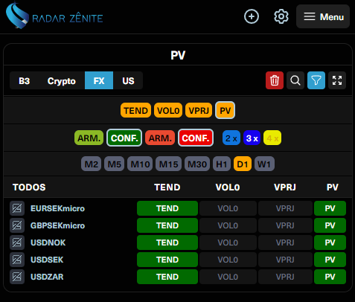Viewport: 355px width, 302px height.
Task: Select the D1 timeframe
Action: 243,164
